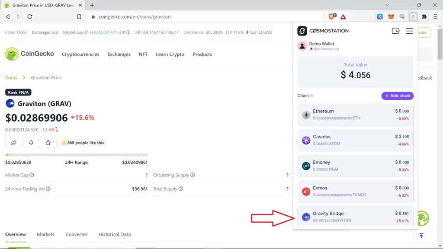443x249 pixels.
Task: Open the Cryptocurrencies menu
Action: pyautogui.click(x=80, y=54)
